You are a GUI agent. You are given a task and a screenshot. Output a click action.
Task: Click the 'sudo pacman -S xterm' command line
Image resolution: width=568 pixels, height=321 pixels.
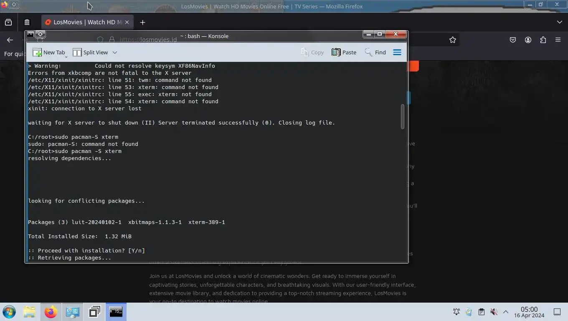pos(75,151)
